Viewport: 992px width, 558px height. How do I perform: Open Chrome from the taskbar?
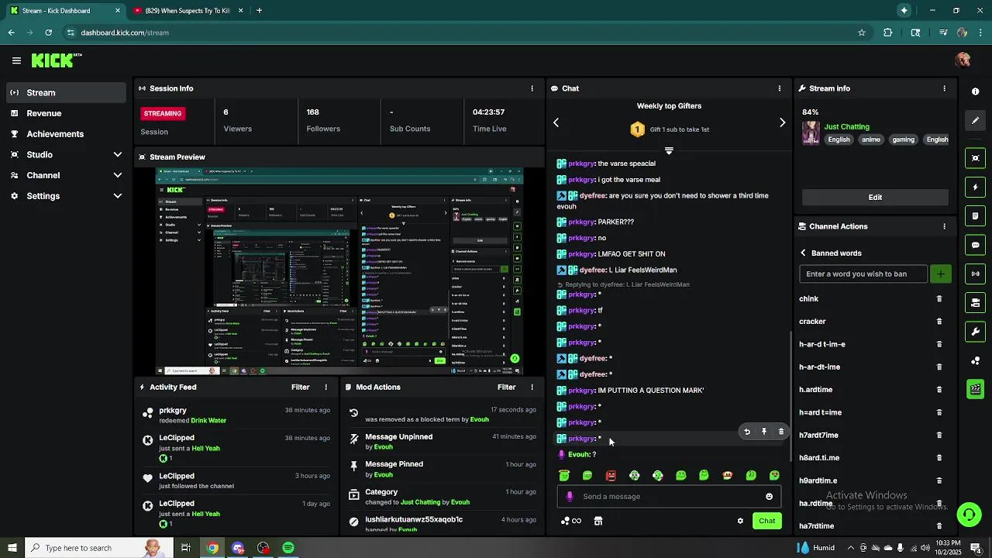[x=212, y=548]
